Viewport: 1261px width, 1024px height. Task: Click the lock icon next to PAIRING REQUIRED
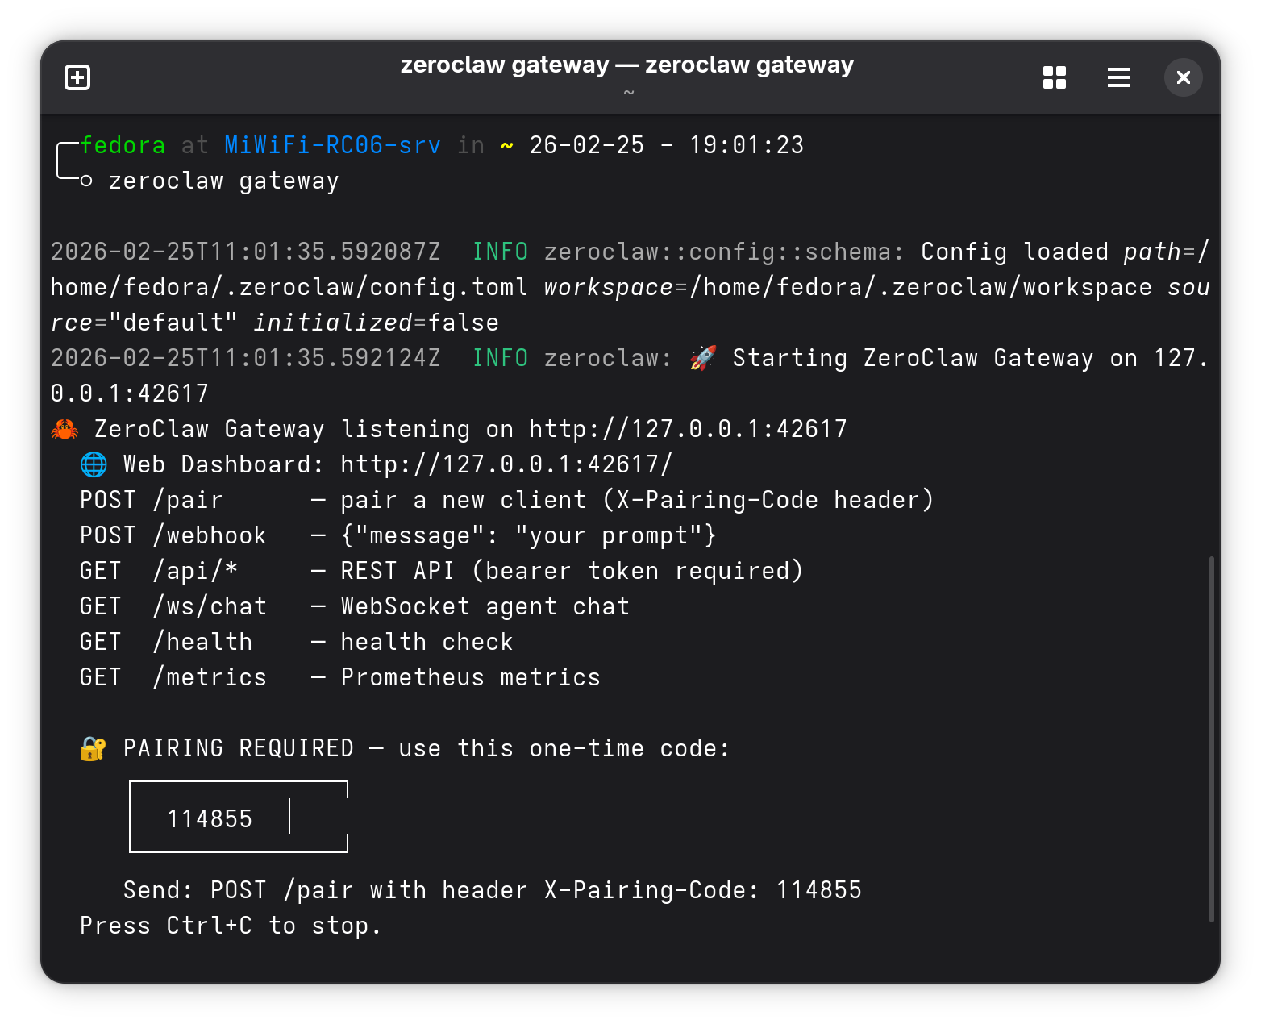pyautogui.click(x=94, y=748)
